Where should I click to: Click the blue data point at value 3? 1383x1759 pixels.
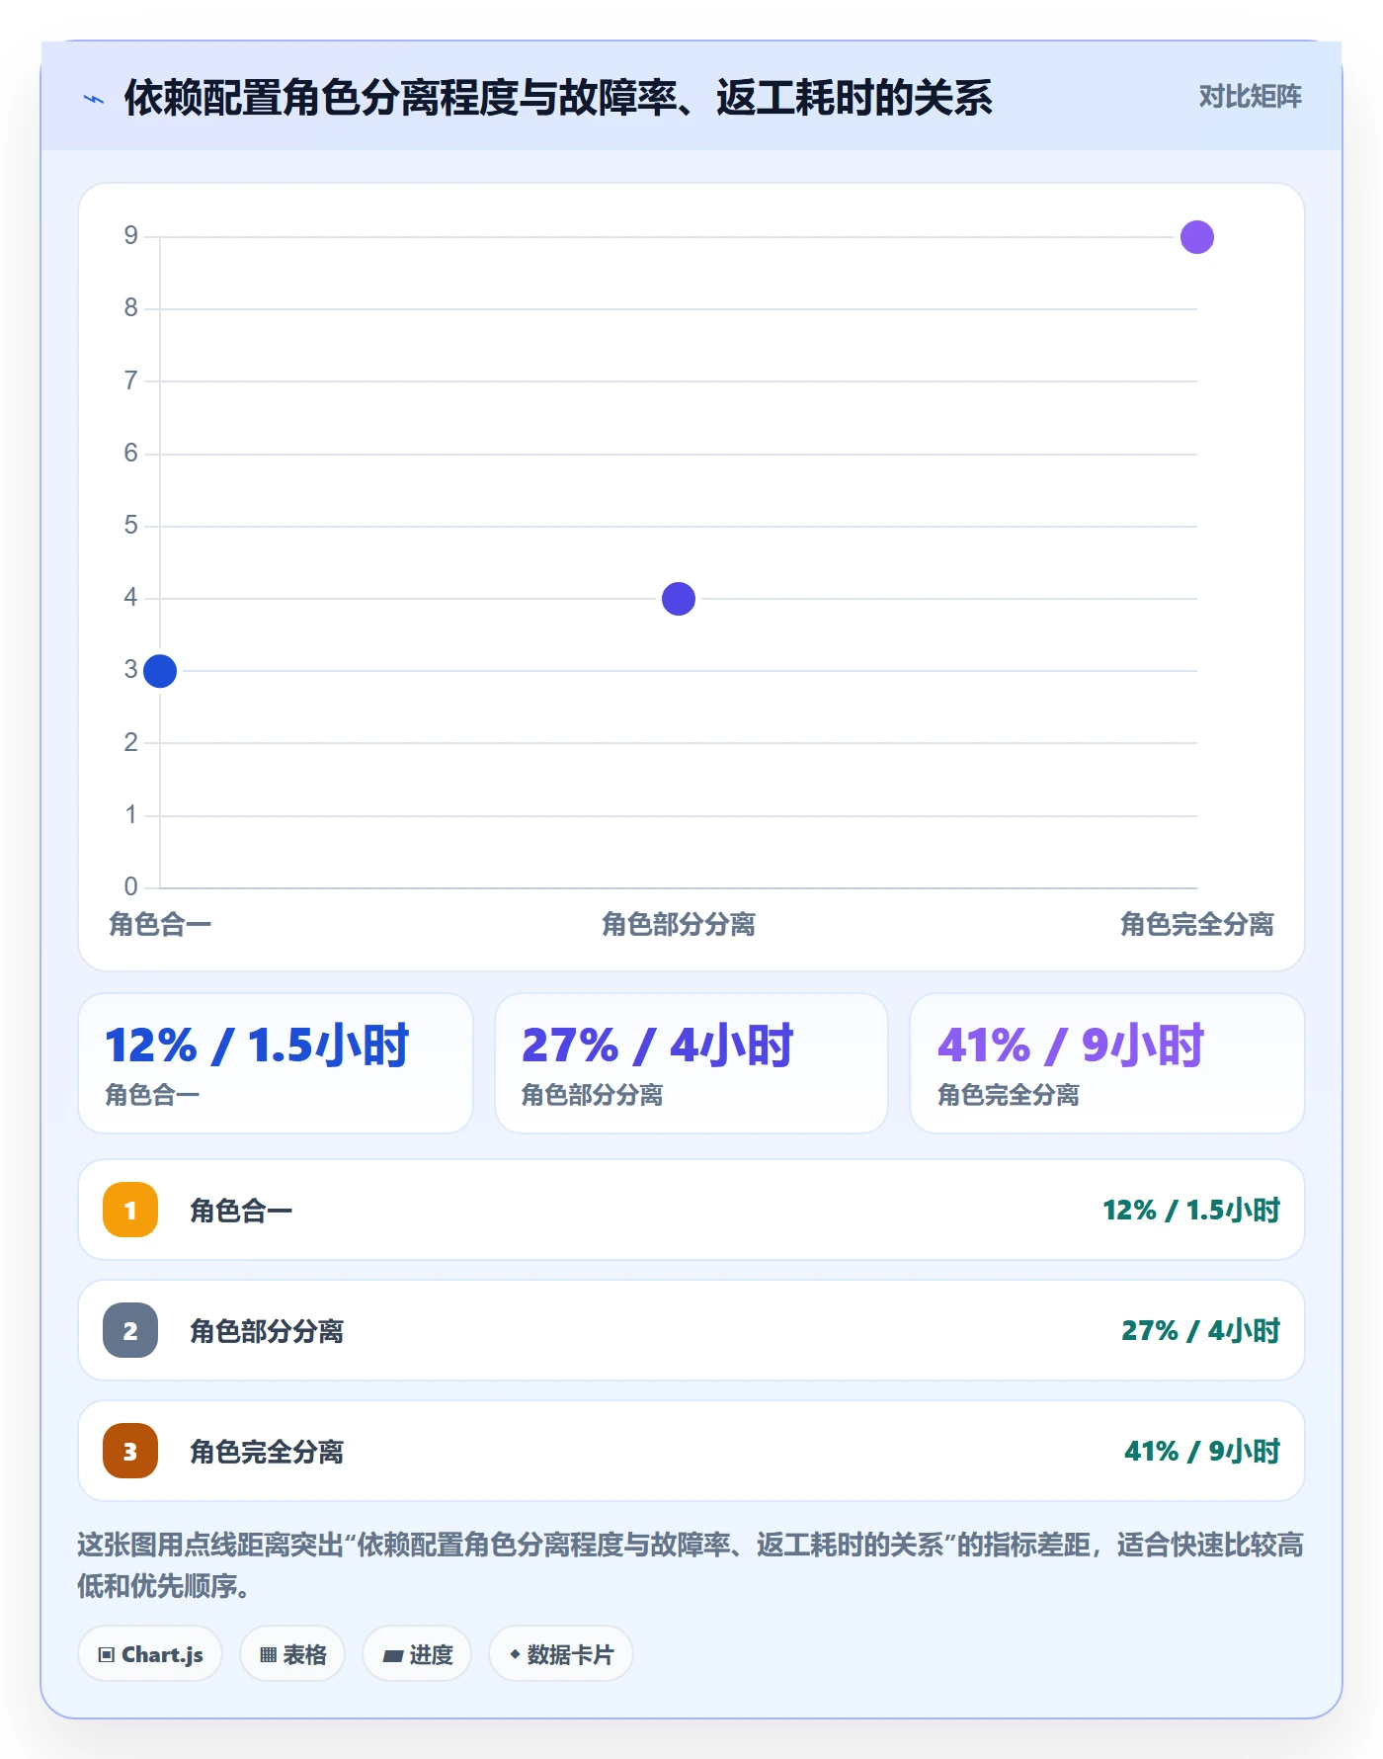click(160, 671)
